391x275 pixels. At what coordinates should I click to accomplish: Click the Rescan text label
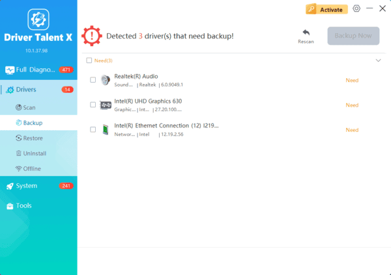[306, 42]
